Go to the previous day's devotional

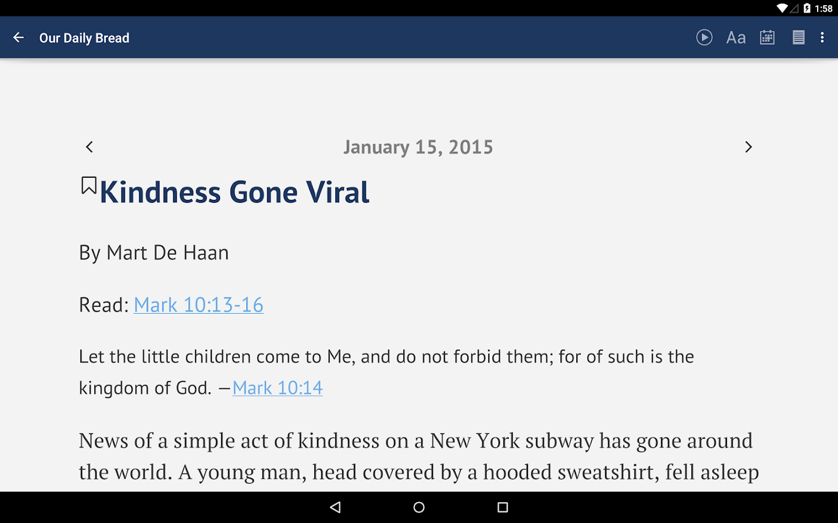click(90, 147)
